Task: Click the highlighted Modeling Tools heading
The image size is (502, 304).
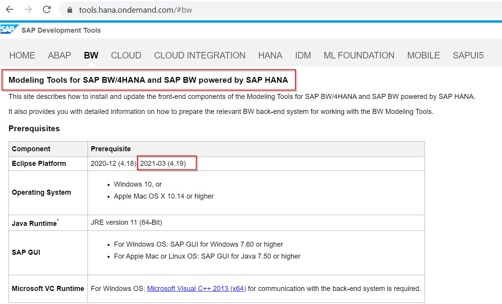Action: click(x=149, y=80)
